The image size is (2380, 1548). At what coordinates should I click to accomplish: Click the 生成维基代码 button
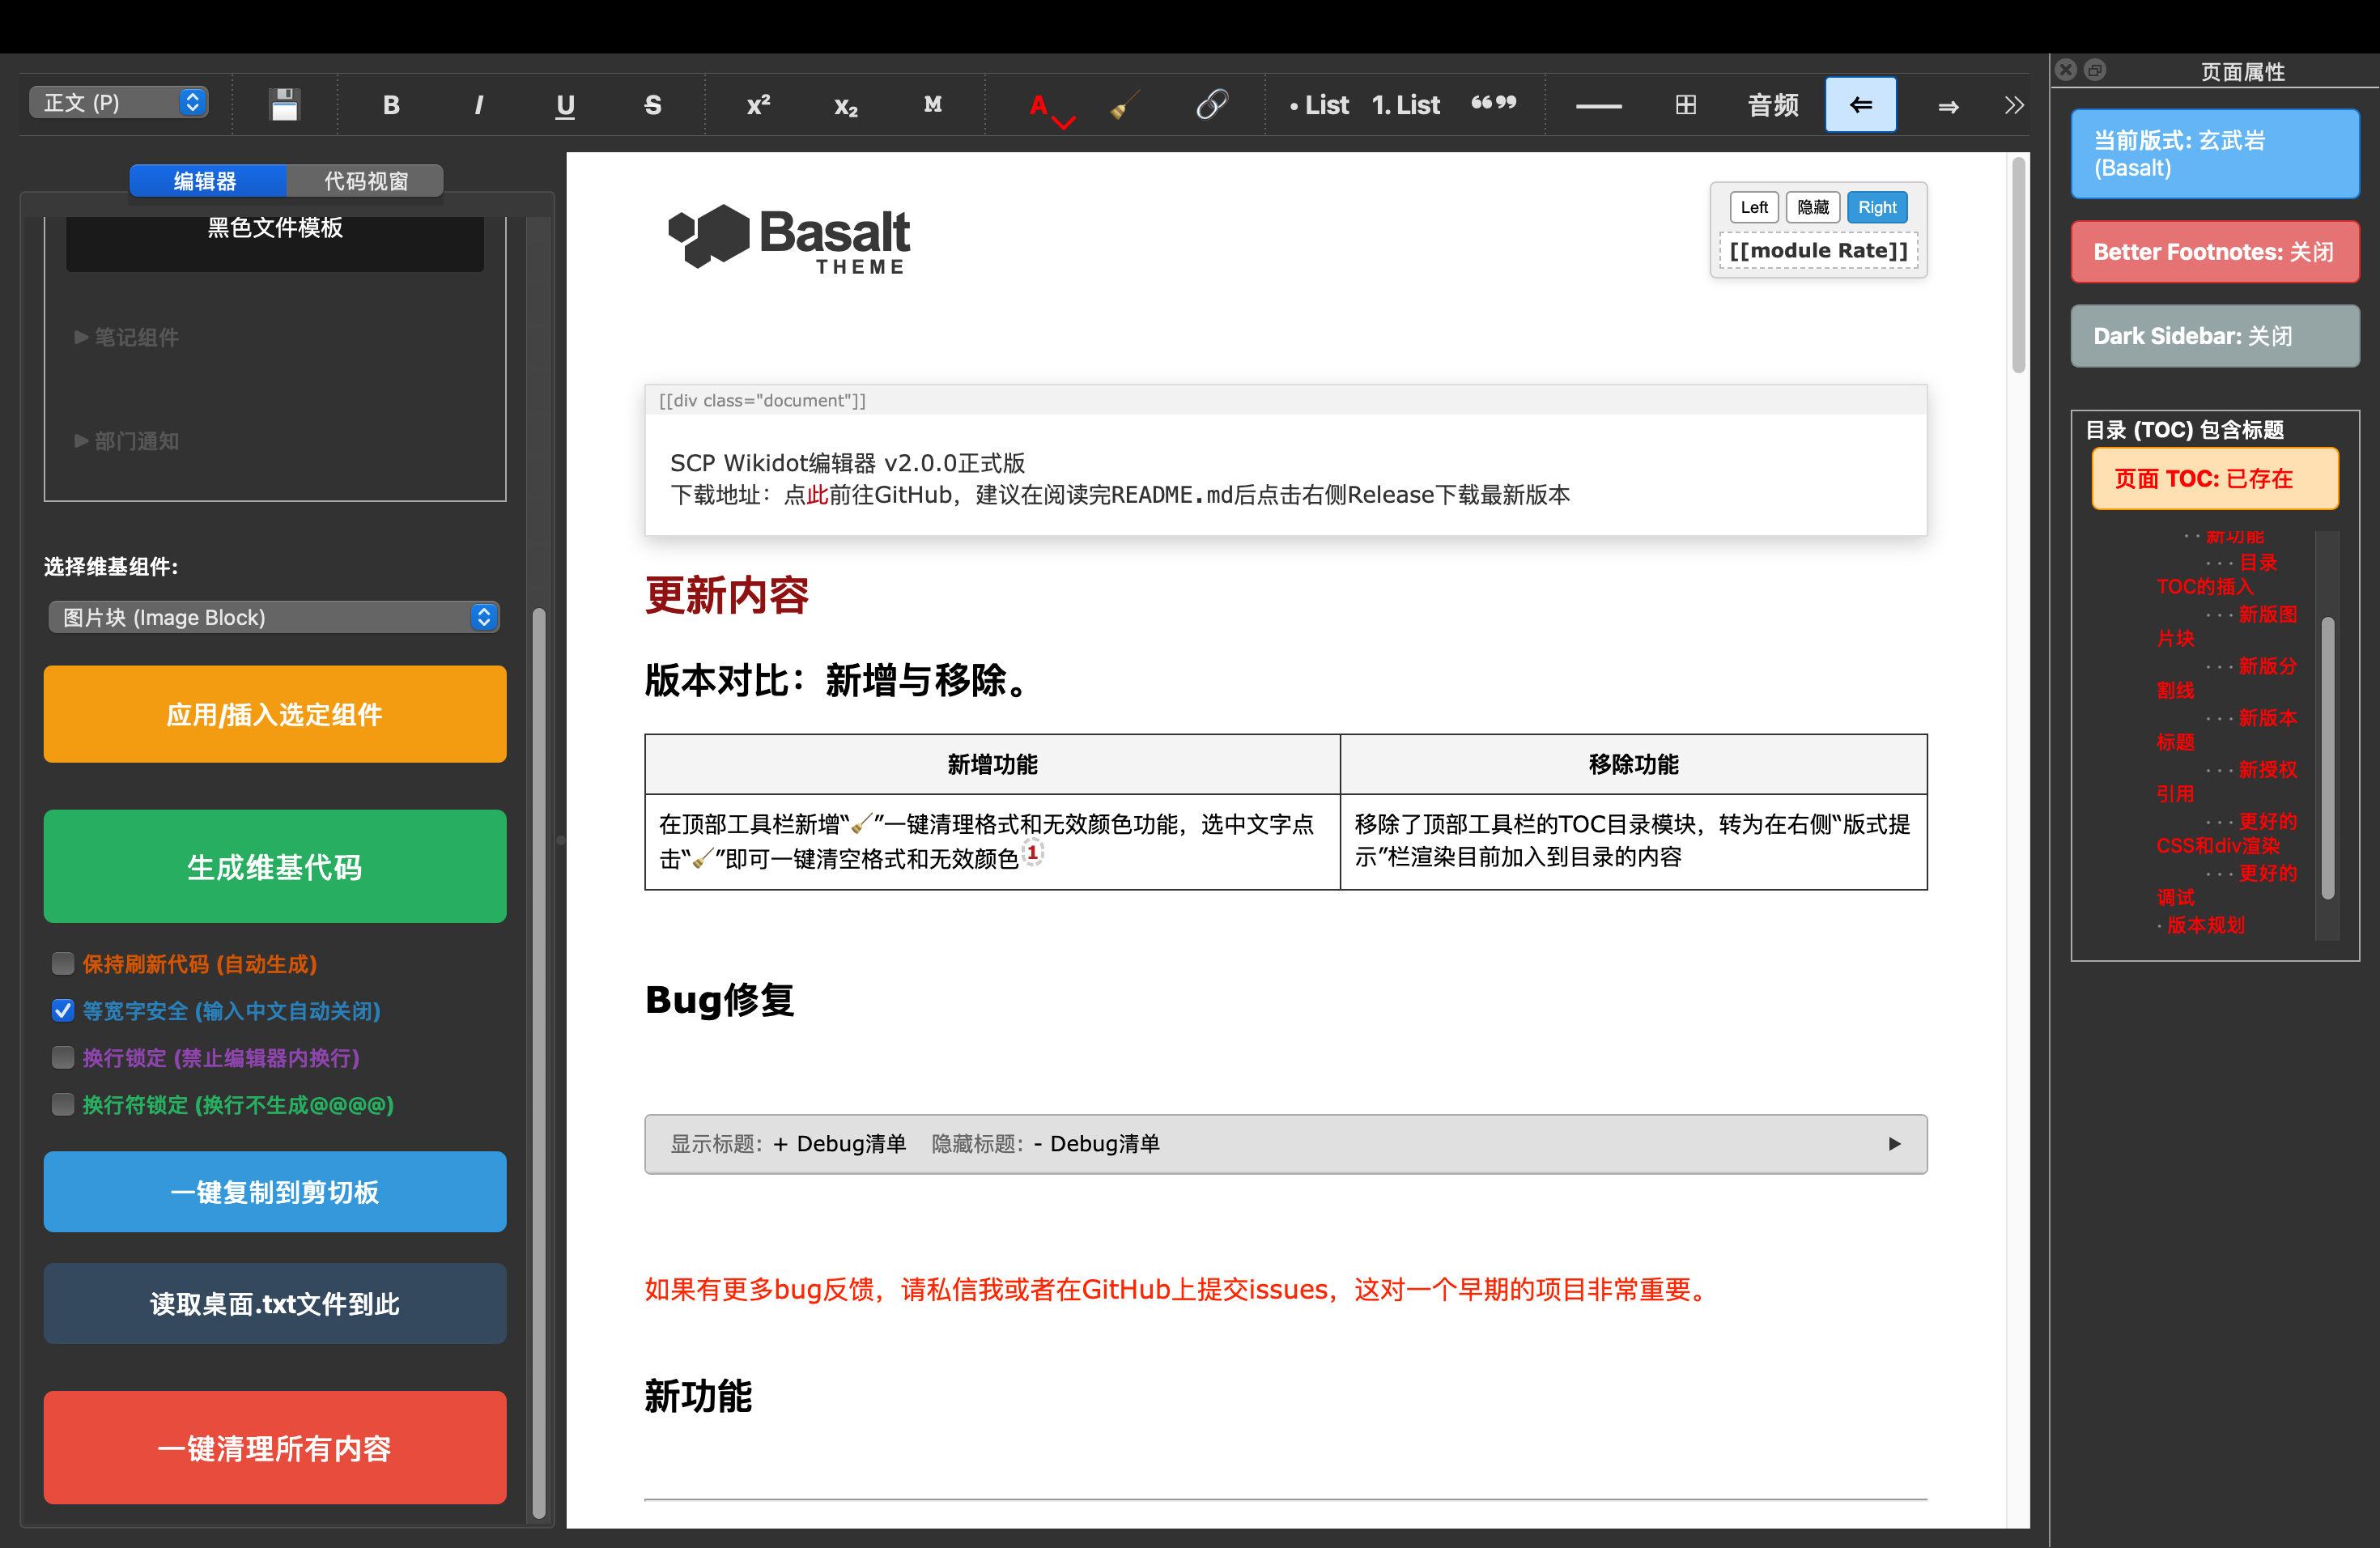[274, 866]
